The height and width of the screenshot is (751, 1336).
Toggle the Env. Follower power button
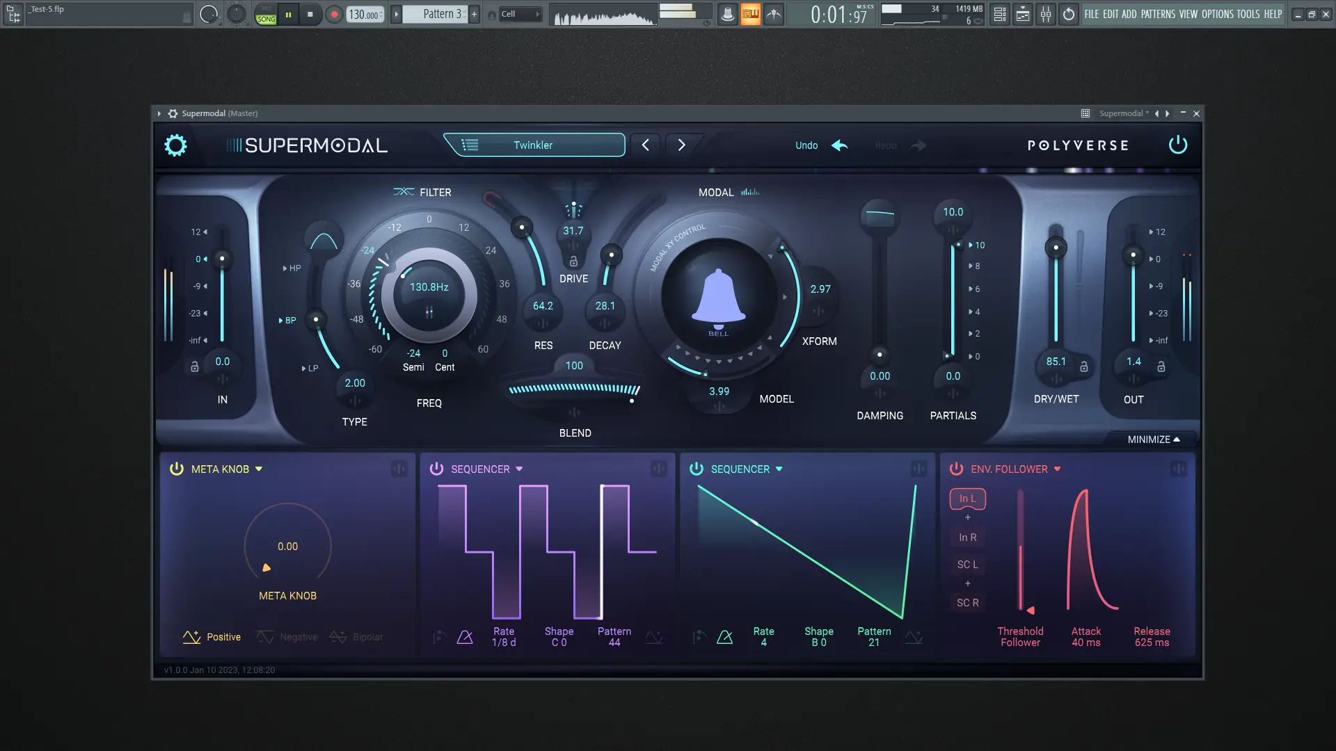point(956,469)
